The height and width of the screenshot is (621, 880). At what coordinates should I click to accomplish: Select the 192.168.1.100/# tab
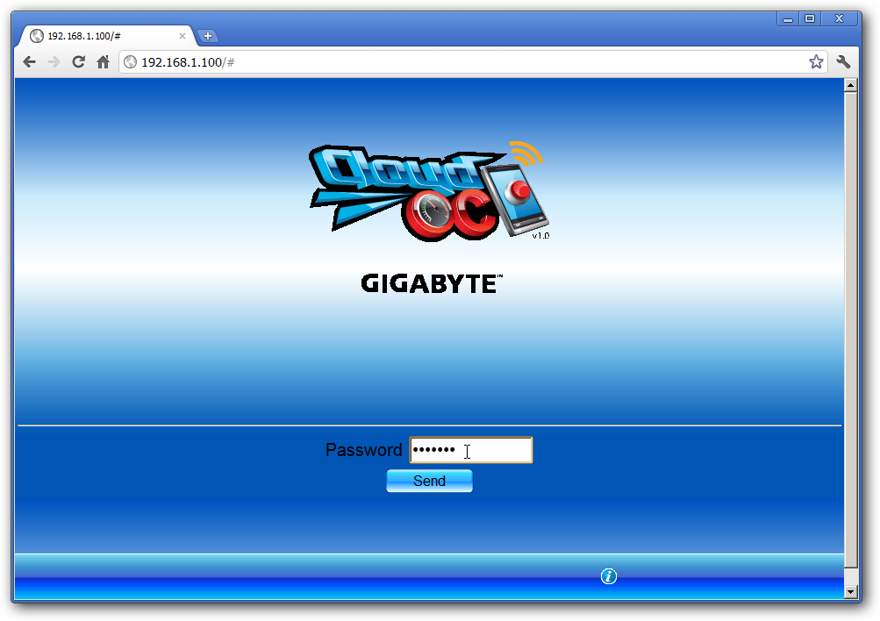[x=108, y=36]
